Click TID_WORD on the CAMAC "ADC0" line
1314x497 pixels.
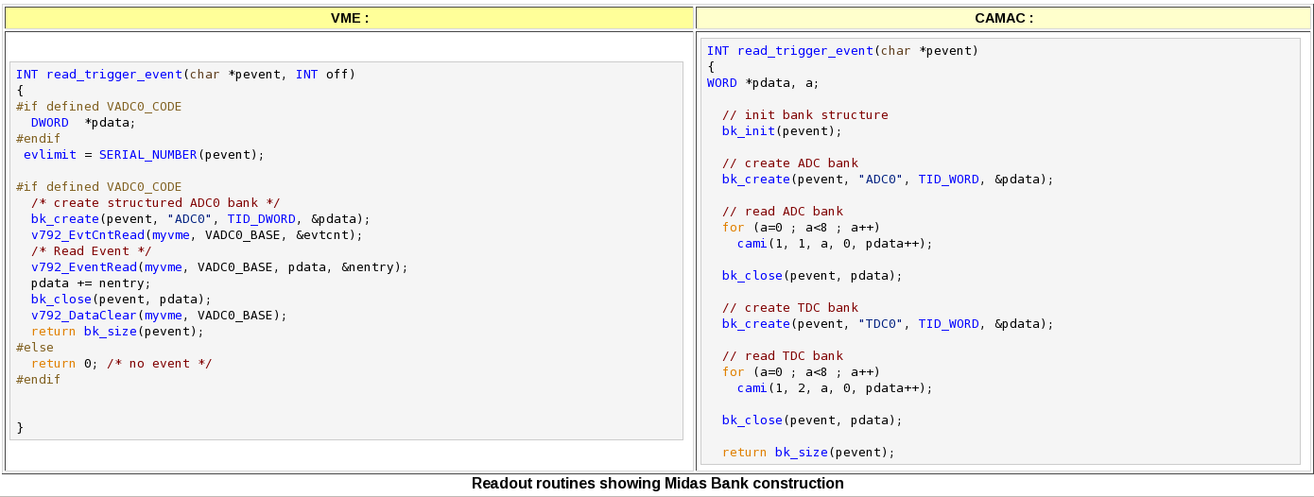click(949, 179)
